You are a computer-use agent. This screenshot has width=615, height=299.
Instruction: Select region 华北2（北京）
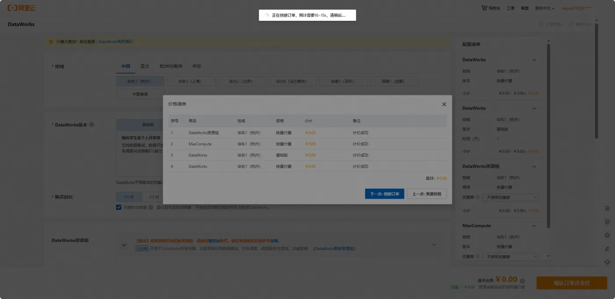coord(242,81)
